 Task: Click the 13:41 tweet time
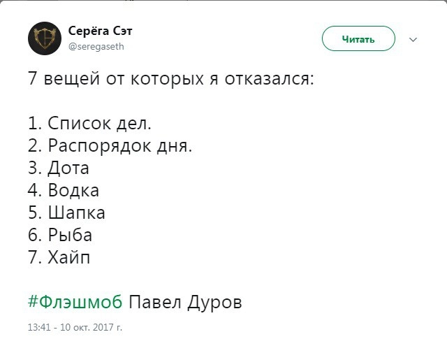pyautogui.click(x=38, y=326)
